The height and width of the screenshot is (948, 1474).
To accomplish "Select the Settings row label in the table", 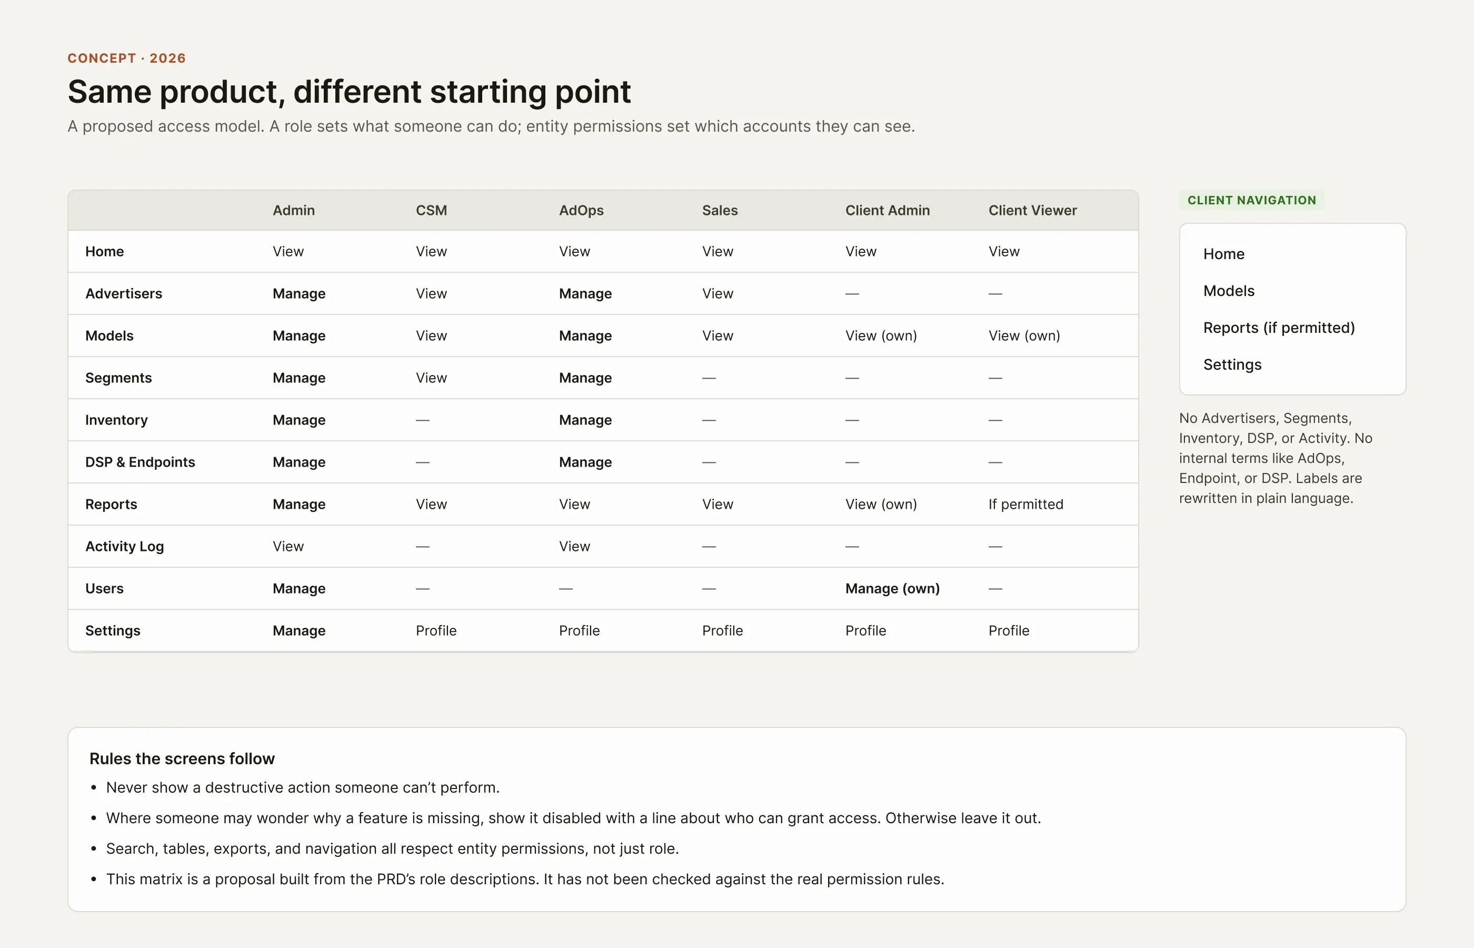I will point(113,630).
